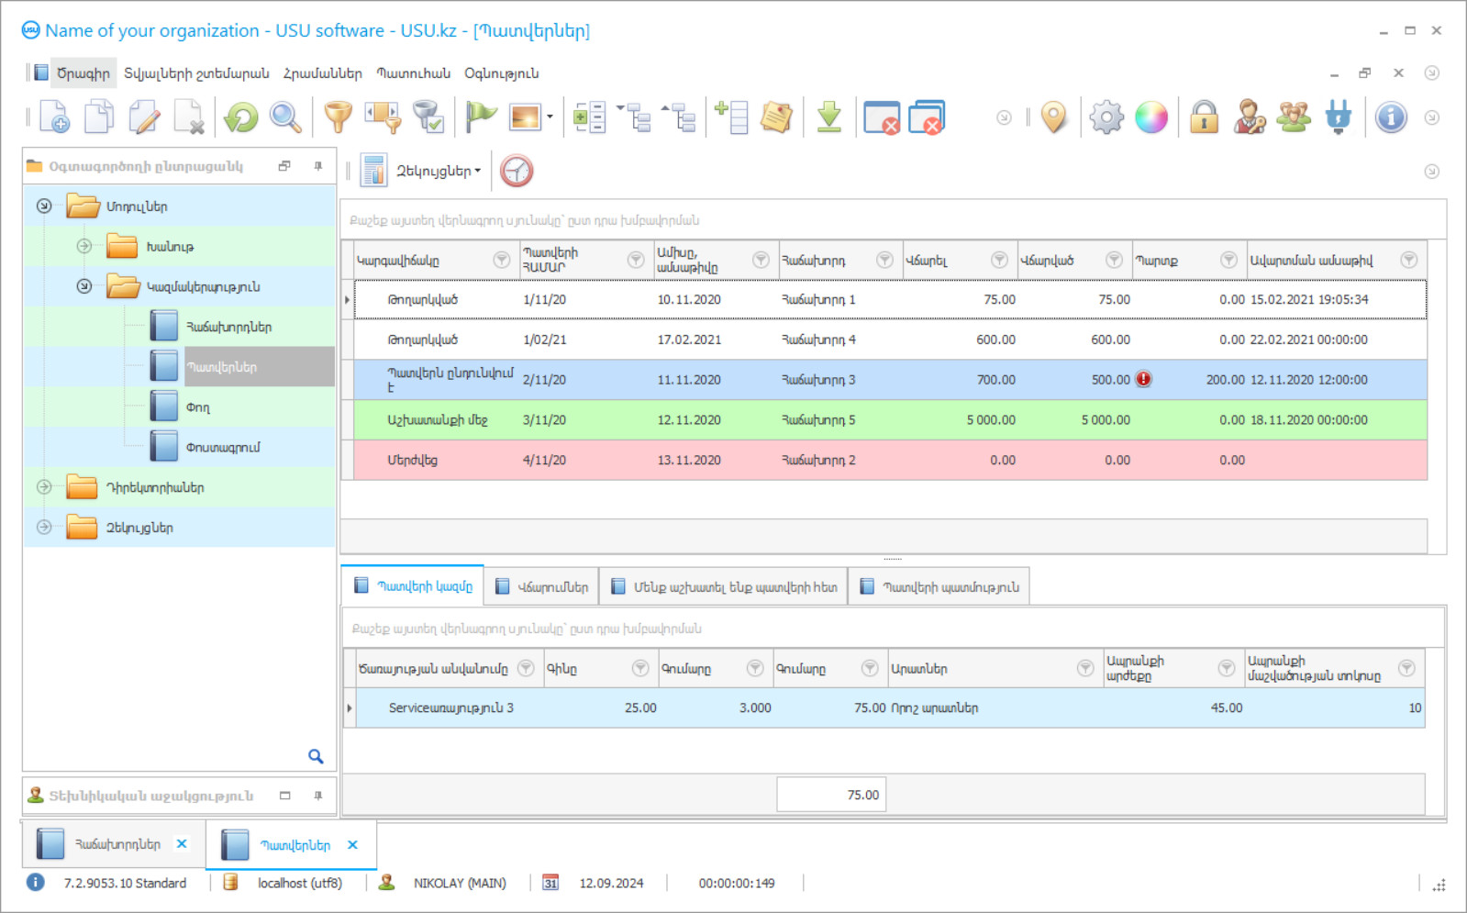Open filter dropdown on Կարգավիճակը column
The image size is (1467, 913).
(x=502, y=260)
